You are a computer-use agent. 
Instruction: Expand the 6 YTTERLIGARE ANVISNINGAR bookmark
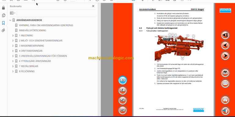click(13, 61)
